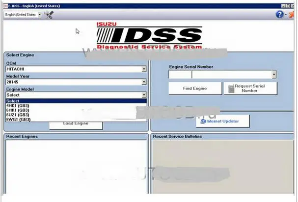This screenshot has width=298, height=202.
Task: Open the OEM dropdown showing HITACHI
Action: tap(144, 69)
